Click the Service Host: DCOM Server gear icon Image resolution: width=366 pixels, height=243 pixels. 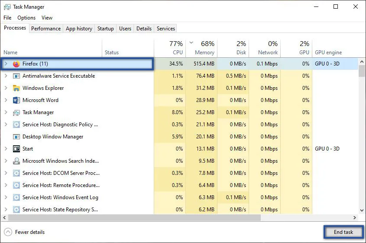point(16,173)
